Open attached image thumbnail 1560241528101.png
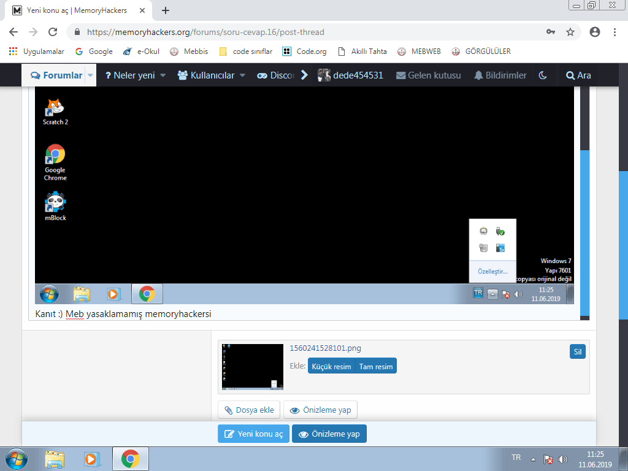This screenshot has height=471, width=628. coord(252,367)
